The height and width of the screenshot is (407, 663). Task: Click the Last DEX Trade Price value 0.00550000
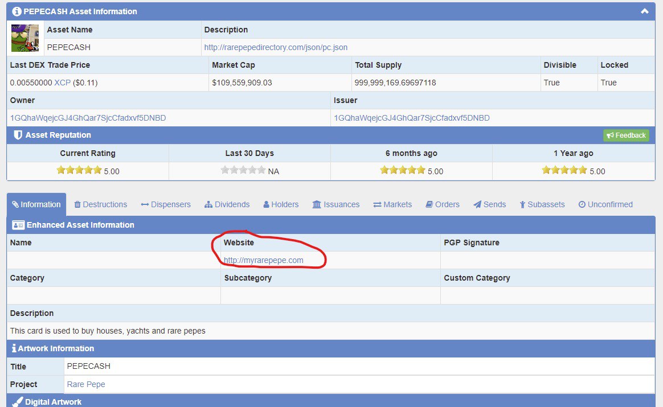[x=31, y=83]
